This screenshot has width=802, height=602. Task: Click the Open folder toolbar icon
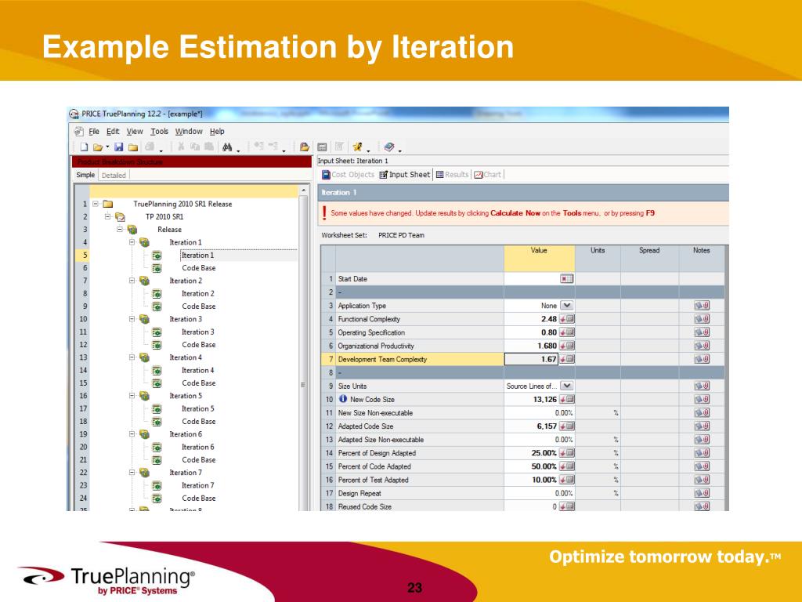(98, 147)
